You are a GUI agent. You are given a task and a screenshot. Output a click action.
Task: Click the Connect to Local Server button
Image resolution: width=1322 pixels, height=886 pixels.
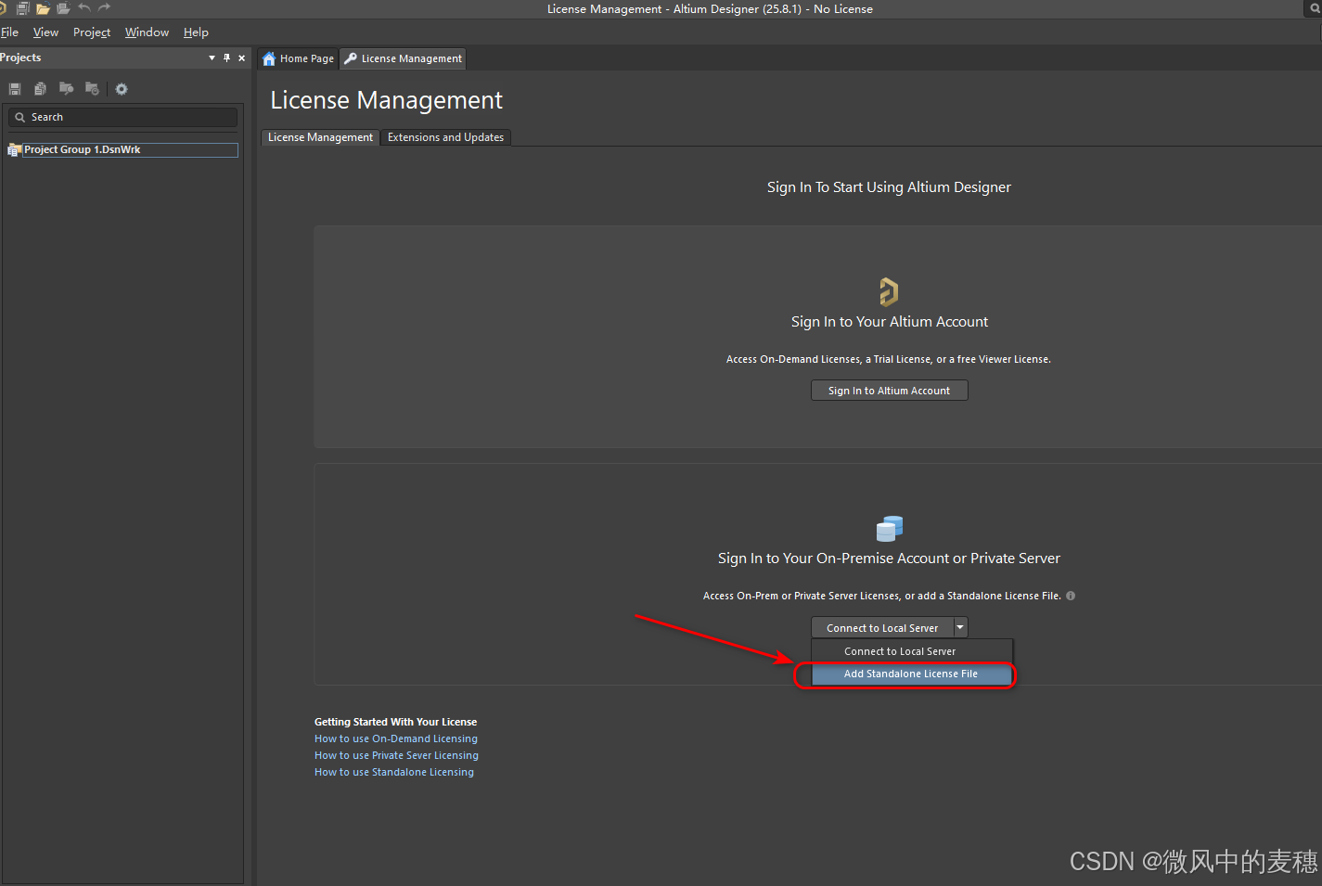tap(882, 628)
